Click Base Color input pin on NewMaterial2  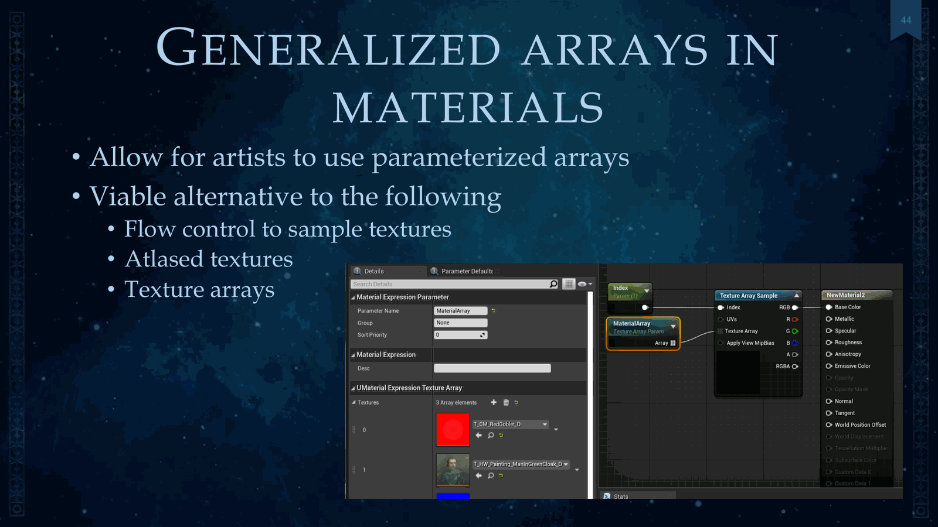pyautogui.click(x=829, y=307)
